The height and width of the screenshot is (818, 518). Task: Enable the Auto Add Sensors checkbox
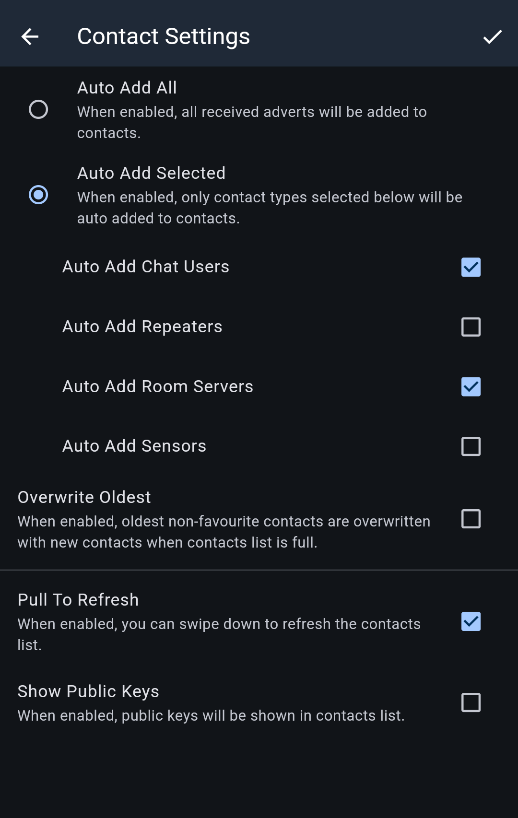point(471,446)
